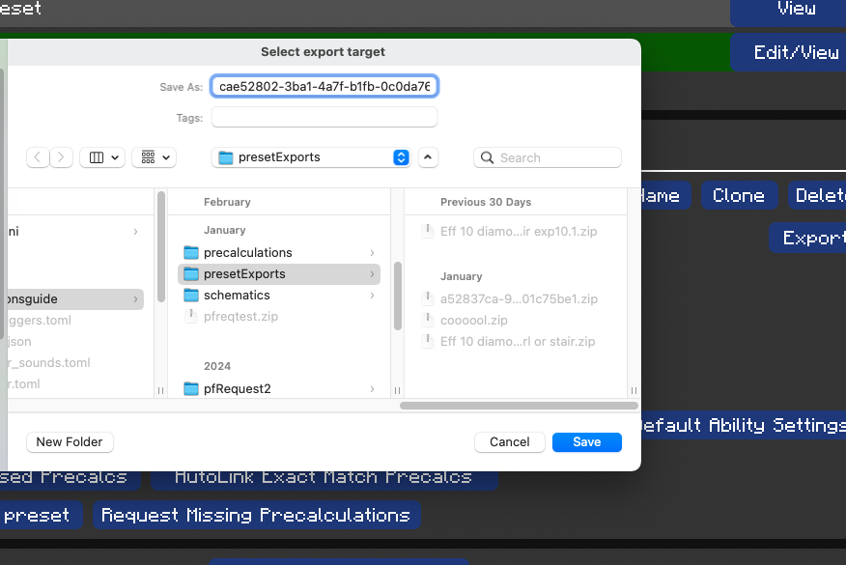Click the Clone button
846x565 pixels.
[739, 195]
